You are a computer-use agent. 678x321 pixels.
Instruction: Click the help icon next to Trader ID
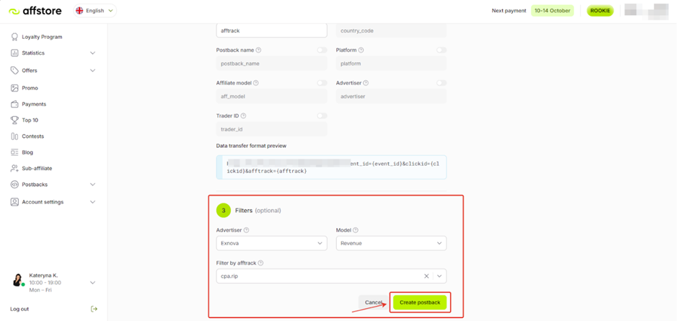point(244,116)
